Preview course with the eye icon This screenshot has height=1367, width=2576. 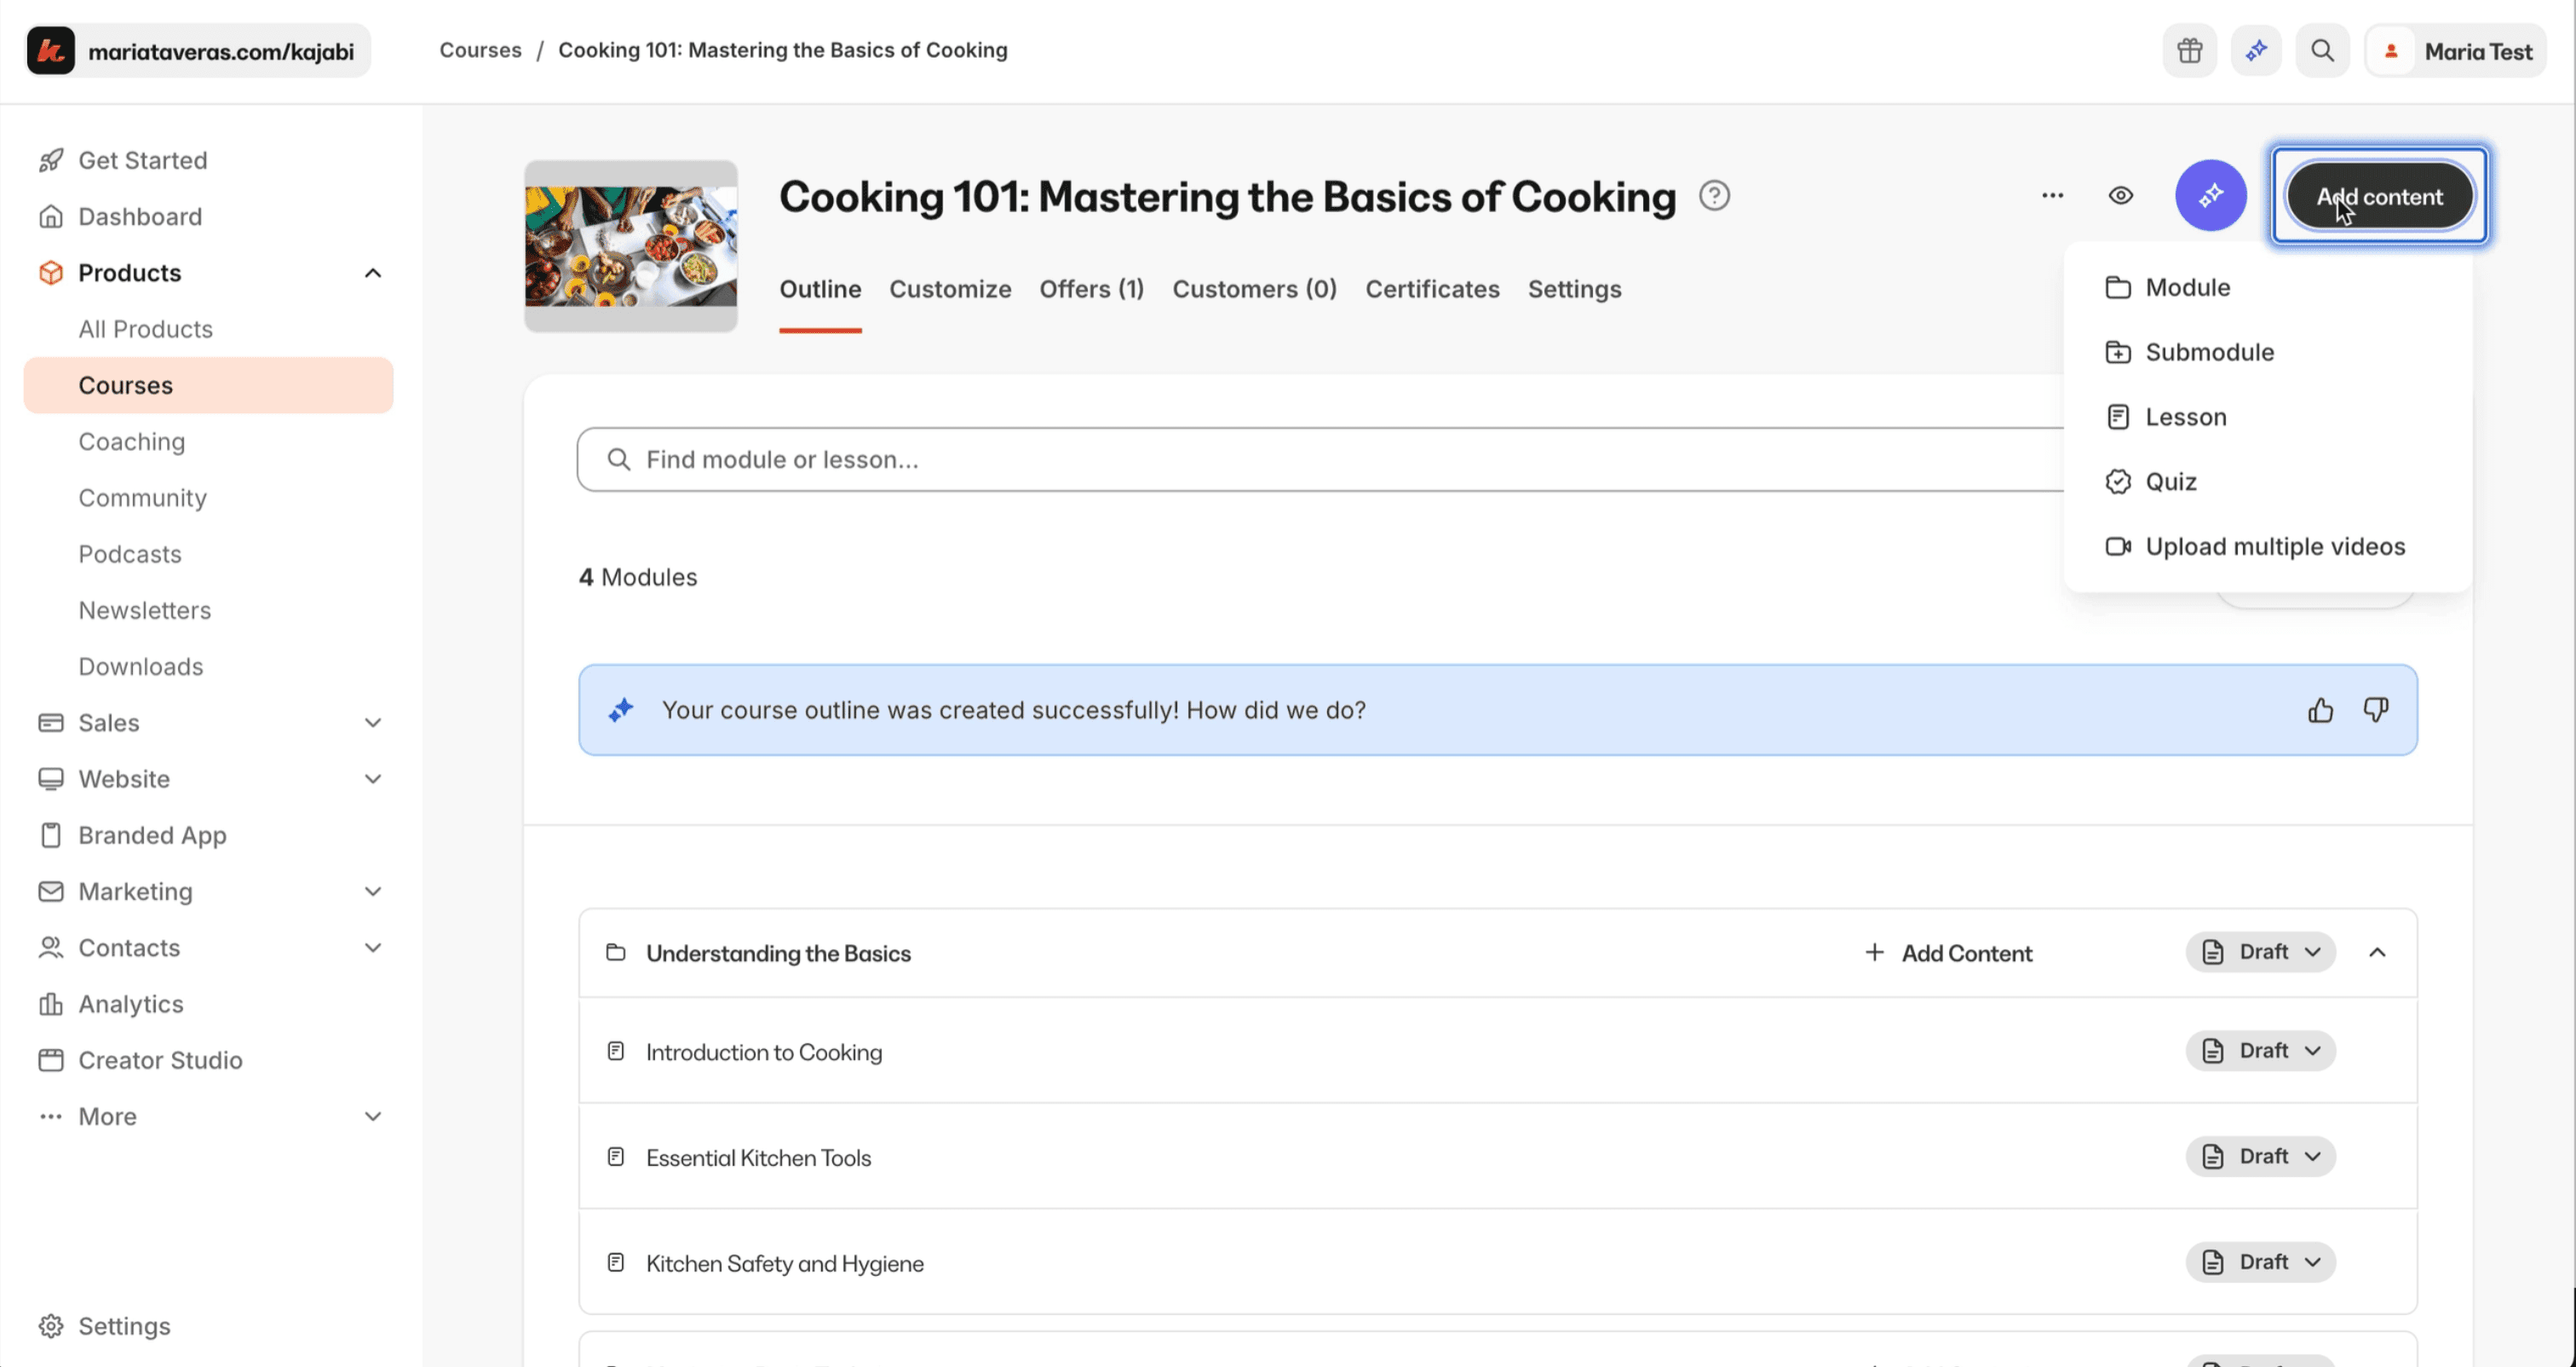pos(2120,196)
